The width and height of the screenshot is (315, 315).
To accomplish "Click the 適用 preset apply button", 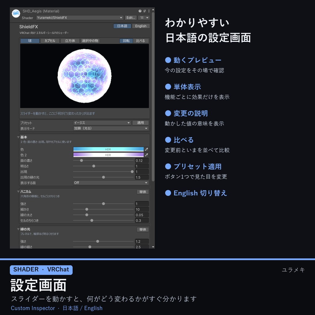I will click(140, 123).
